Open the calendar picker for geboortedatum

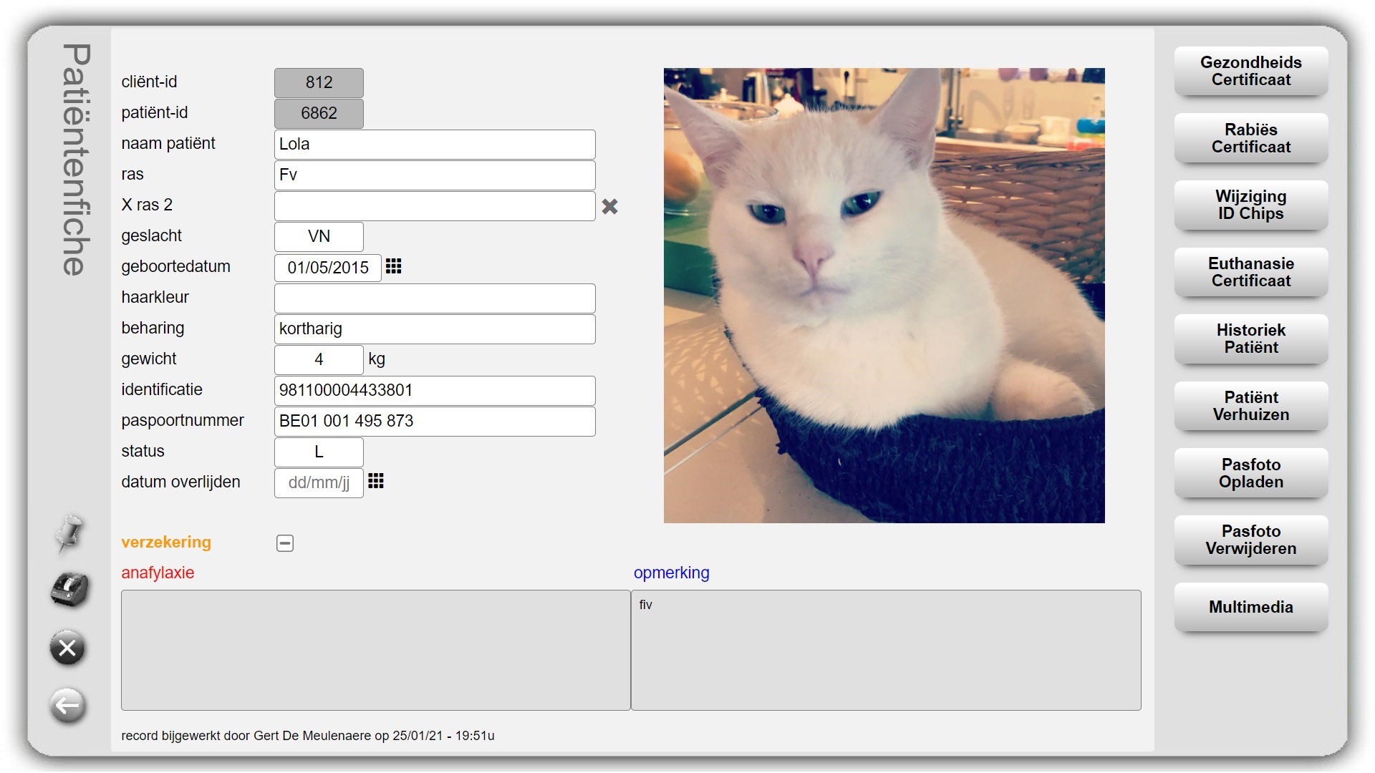tap(393, 266)
